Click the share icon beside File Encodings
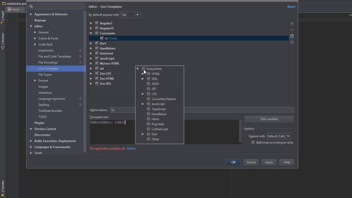Screen dimensions: 352x198 pyautogui.click(x=81, y=63)
